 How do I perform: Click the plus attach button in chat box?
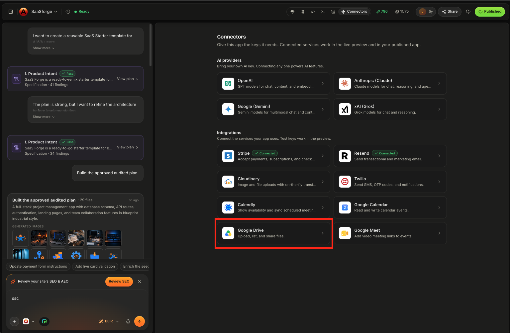[14, 321]
